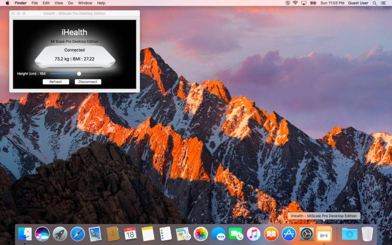Click the iHealth window title bar
The width and height of the screenshot is (392, 245).
[74, 14]
